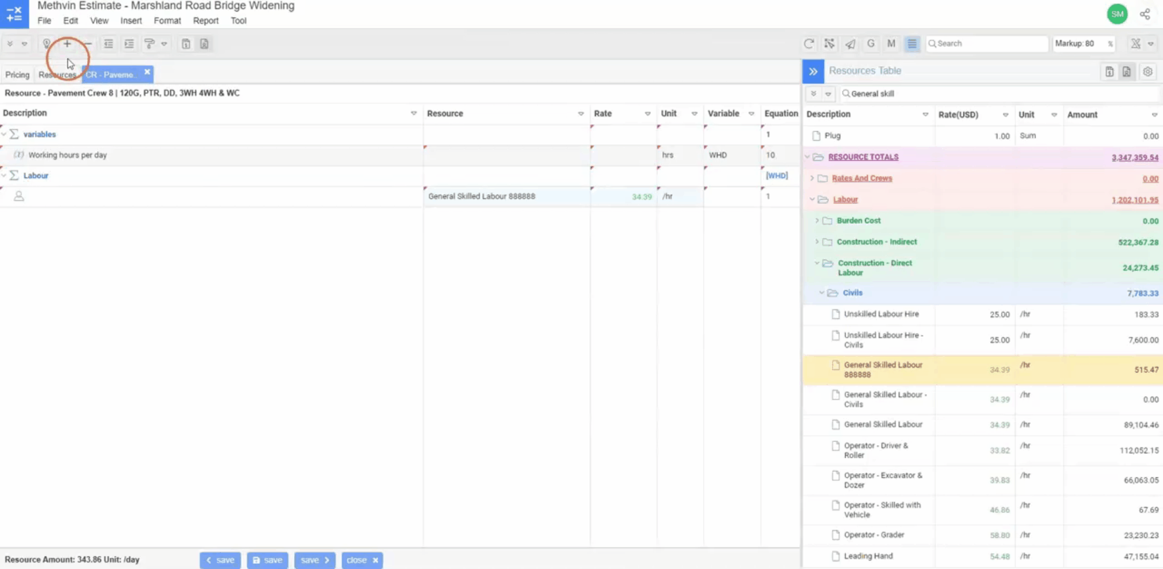Click the paint roller format icon

tap(150, 44)
